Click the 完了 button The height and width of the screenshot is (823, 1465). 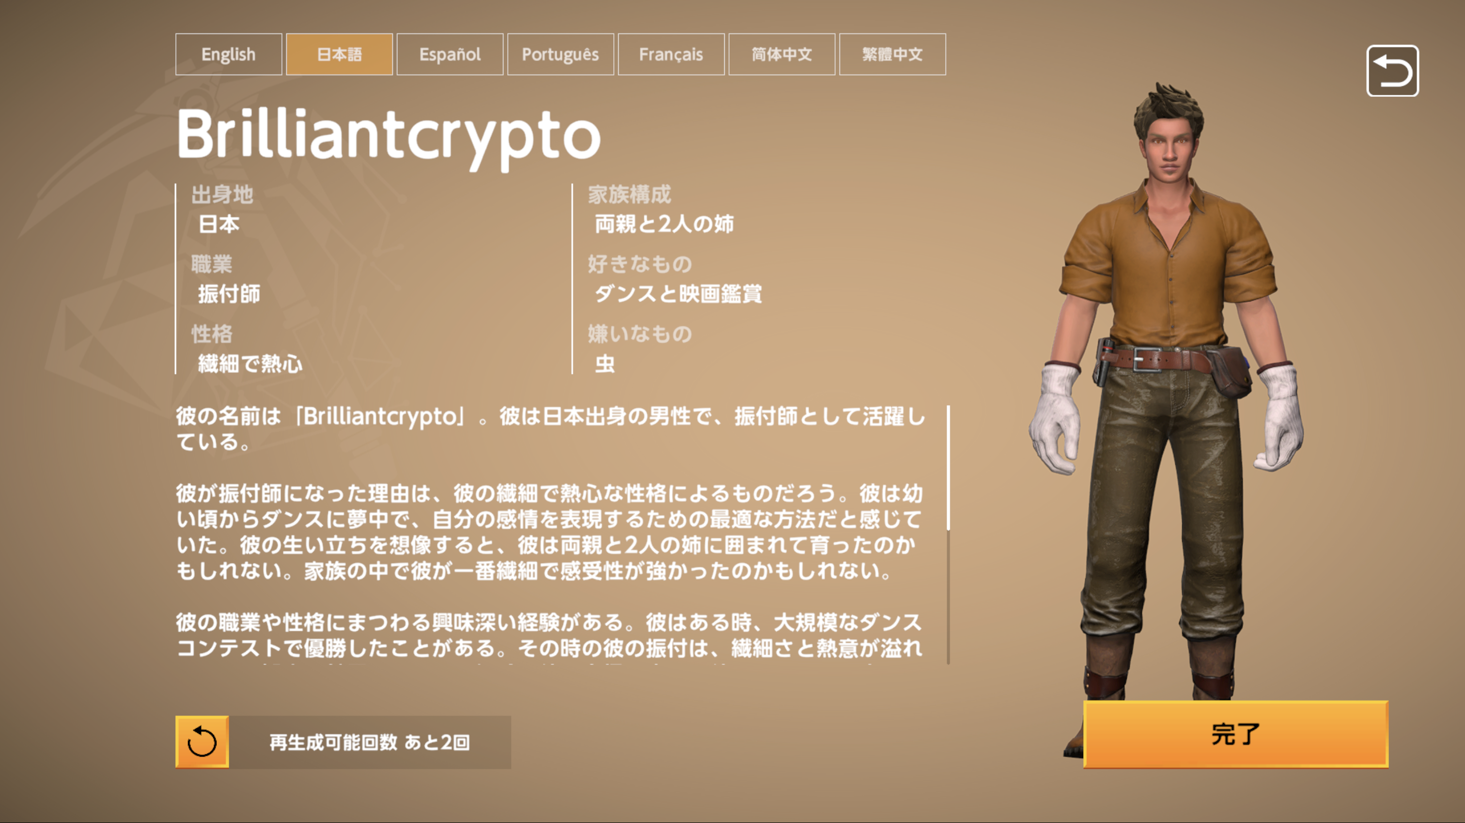(x=1236, y=734)
